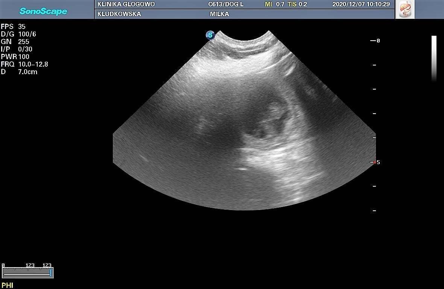Click the SonoScape logo
This screenshot has width=444, height=289.
click(43, 11)
